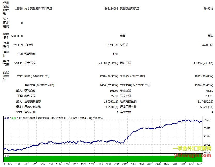Click the 余额 legend label above the chart
The image size is (215, 167).
pos(6,118)
